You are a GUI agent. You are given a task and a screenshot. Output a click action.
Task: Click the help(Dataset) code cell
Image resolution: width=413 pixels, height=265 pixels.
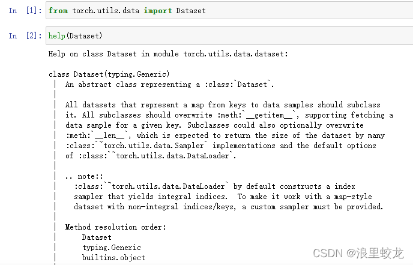[229, 35]
